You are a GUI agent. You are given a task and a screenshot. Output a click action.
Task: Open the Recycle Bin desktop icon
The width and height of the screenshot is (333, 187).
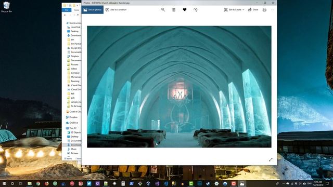coord(6,7)
